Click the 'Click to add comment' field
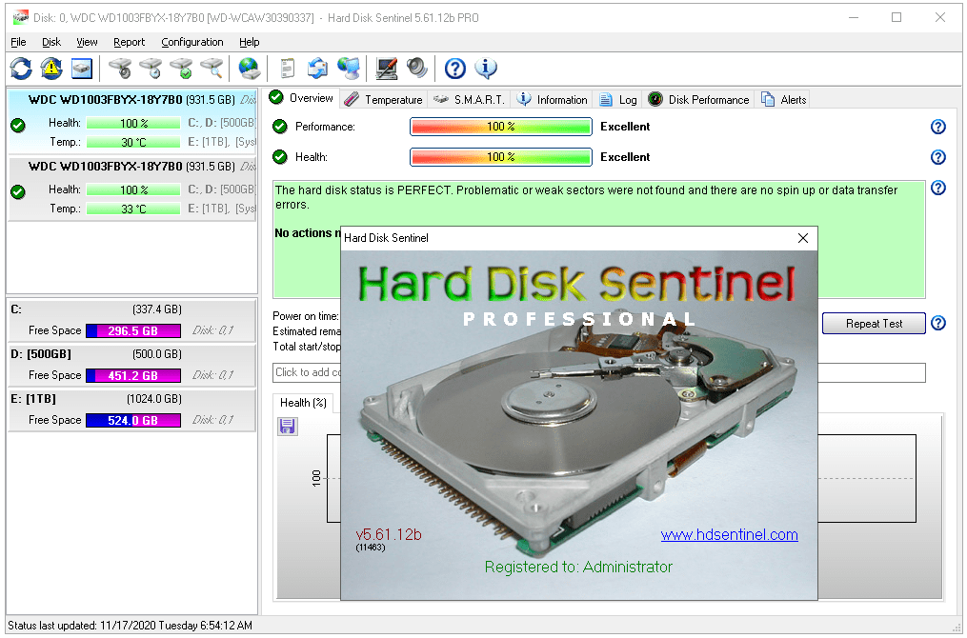This screenshot has width=967, height=638. click(x=599, y=372)
